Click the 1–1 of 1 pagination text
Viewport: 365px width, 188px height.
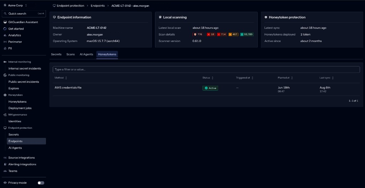coord(353,101)
